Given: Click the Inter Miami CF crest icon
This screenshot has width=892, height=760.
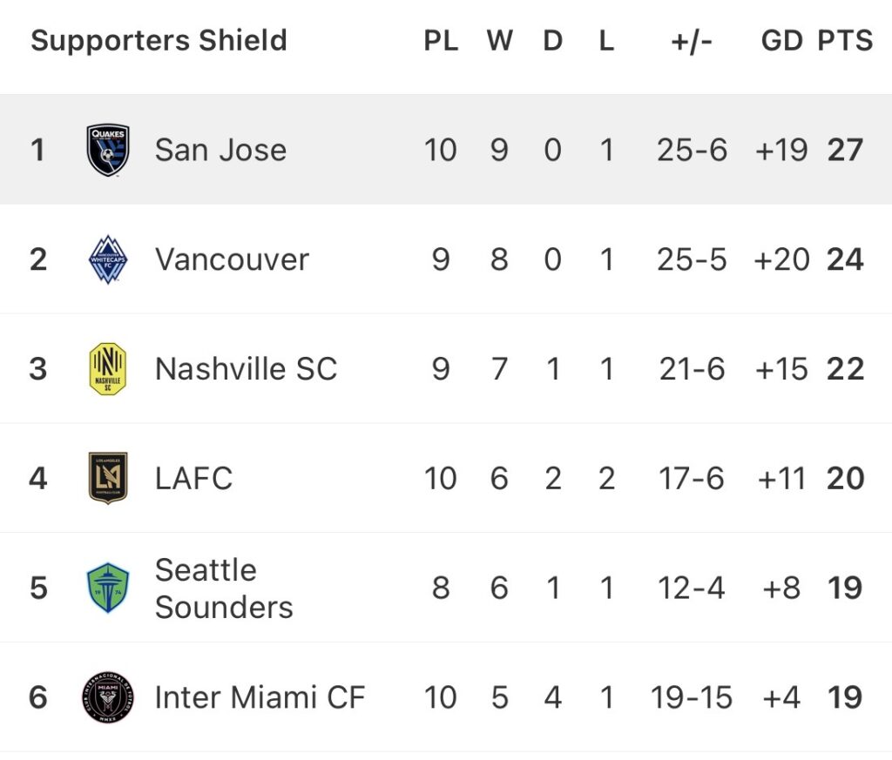Looking at the screenshot, I should [x=108, y=697].
